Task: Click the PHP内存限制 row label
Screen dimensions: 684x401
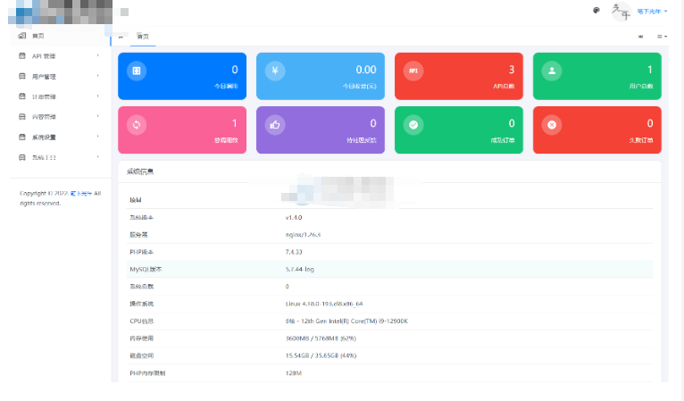Action: [147, 373]
